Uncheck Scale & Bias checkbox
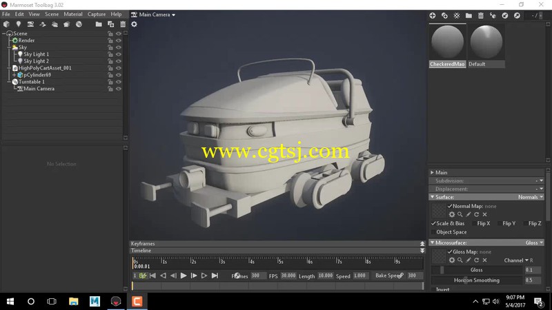 pos(433,223)
